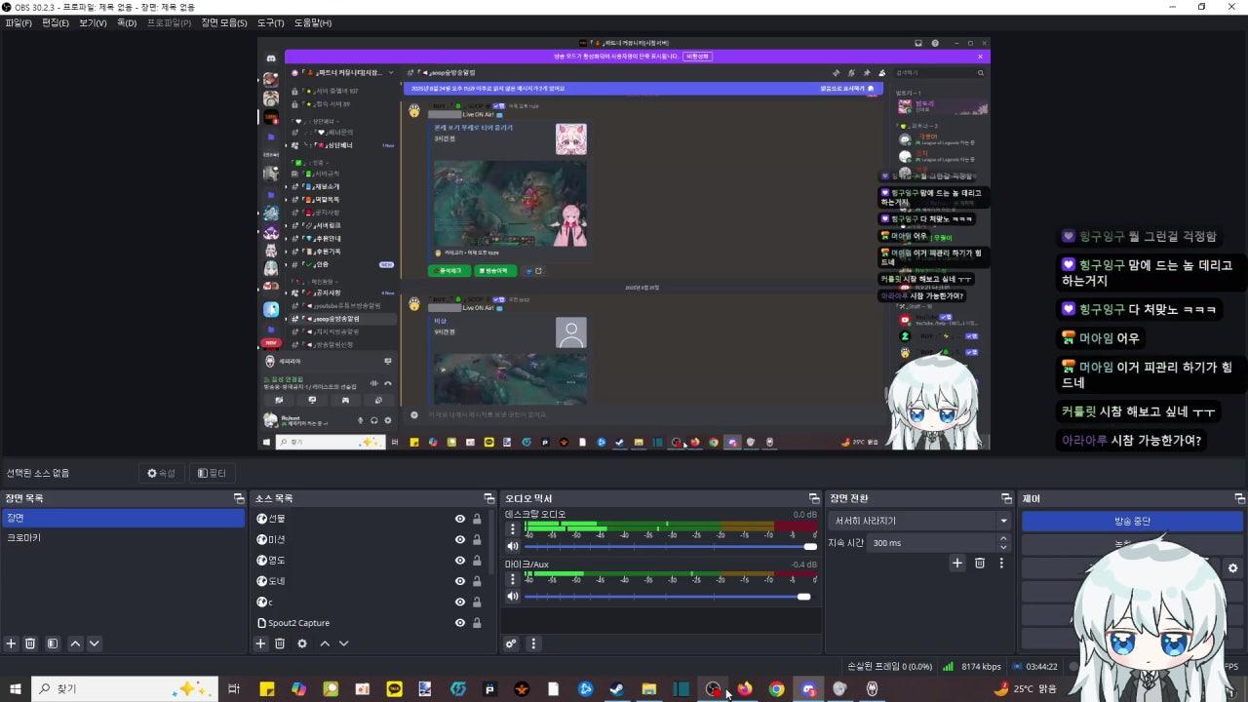Mute 데스크탑 오디오 speaker icon
Image resolution: width=1248 pixels, height=702 pixels.
click(x=513, y=547)
